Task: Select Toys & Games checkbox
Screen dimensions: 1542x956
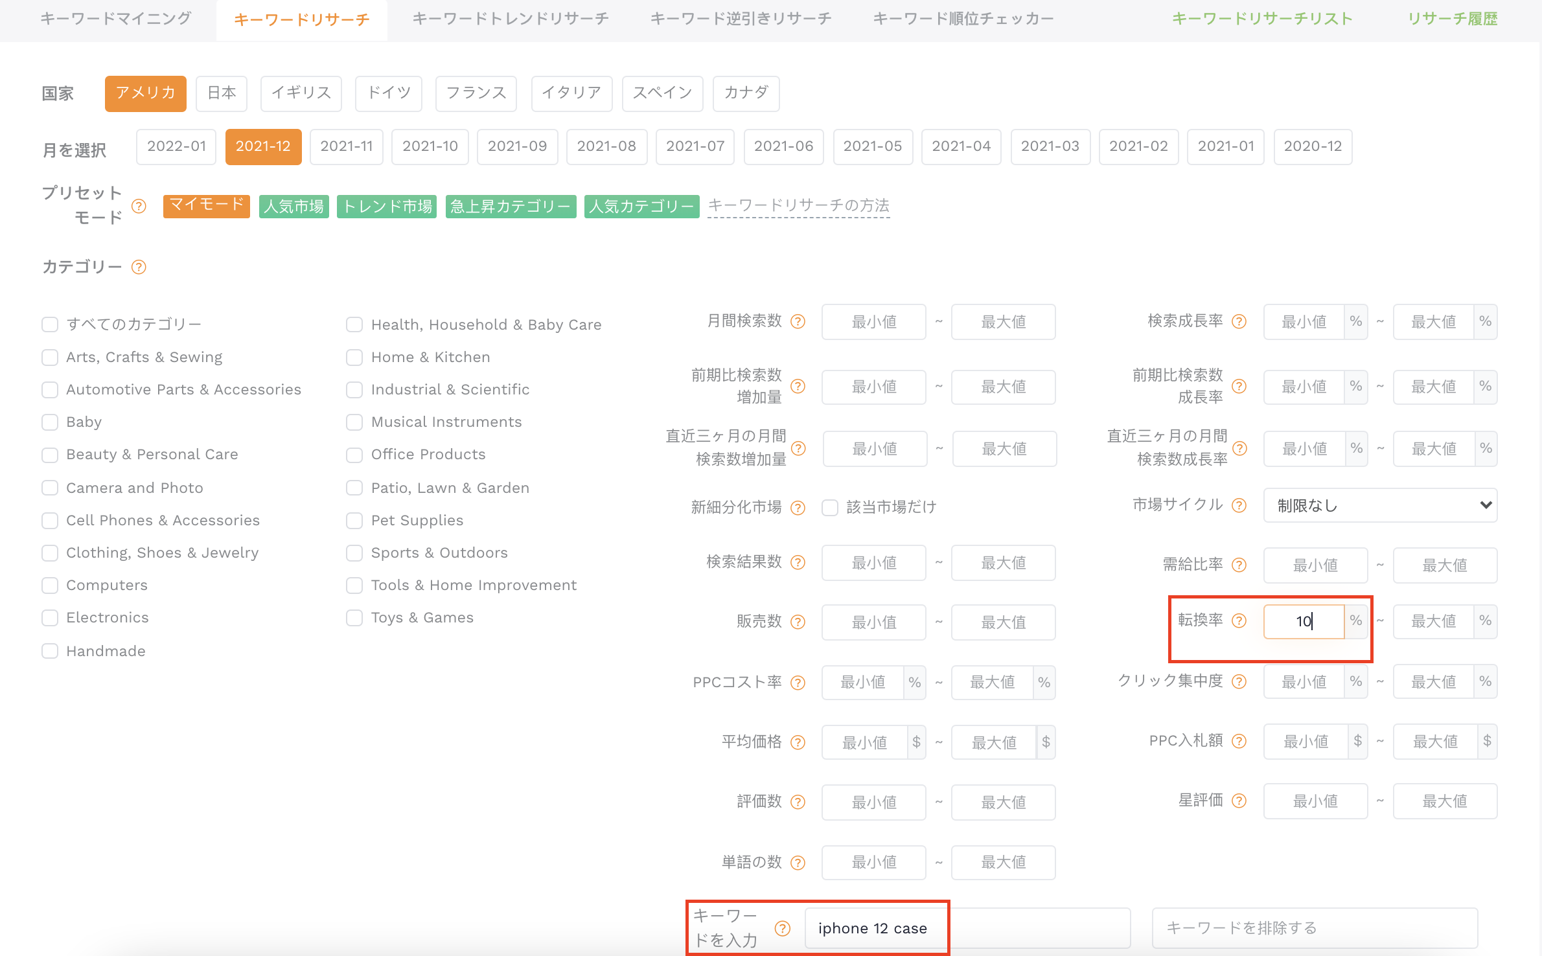Action: coord(354,618)
